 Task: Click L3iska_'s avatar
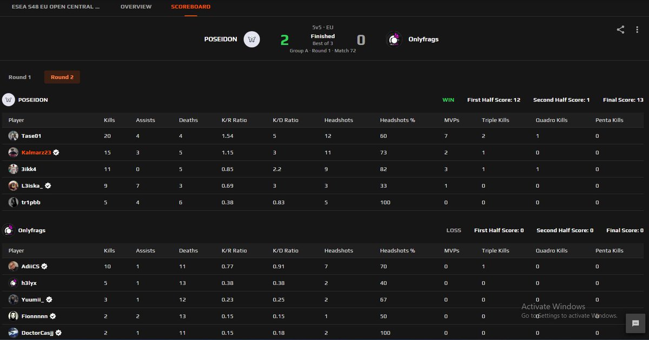[14, 186]
